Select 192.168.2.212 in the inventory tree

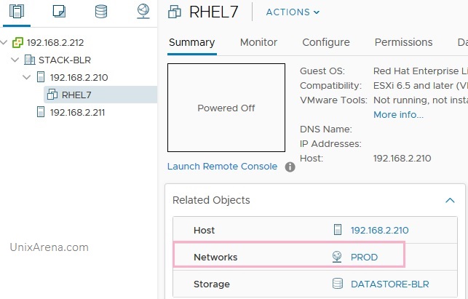pos(55,43)
